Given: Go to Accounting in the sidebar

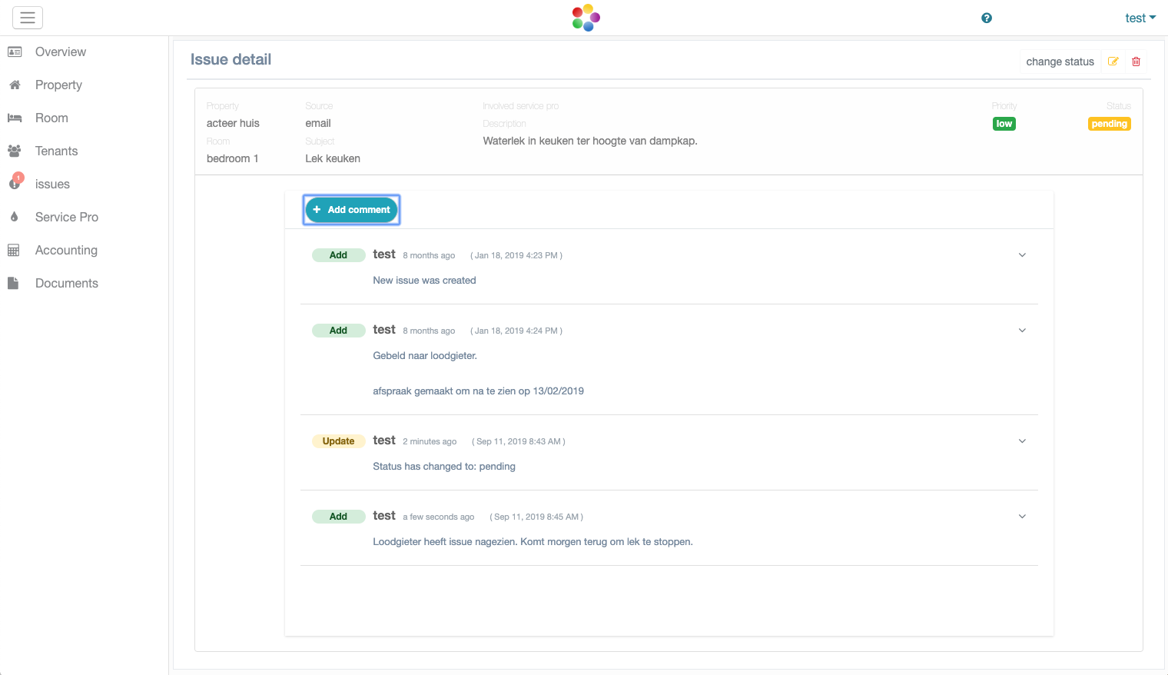Looking at the screenshot, I should (66, 251).
